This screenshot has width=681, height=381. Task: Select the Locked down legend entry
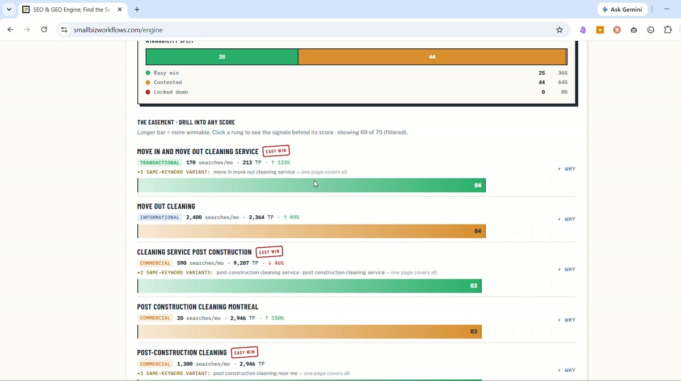coord(167,92)
